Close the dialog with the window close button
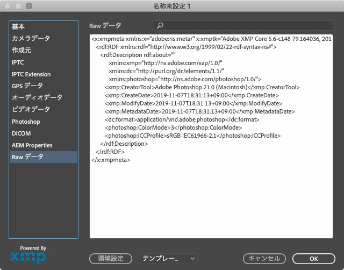This screenshot has height=270, width=344. click(x=8, y=6)
